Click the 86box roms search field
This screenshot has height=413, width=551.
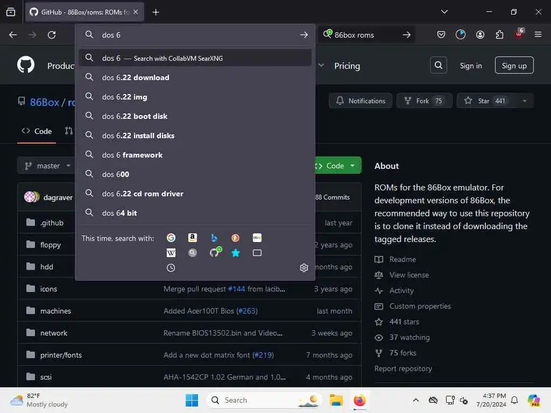[365, 35]
